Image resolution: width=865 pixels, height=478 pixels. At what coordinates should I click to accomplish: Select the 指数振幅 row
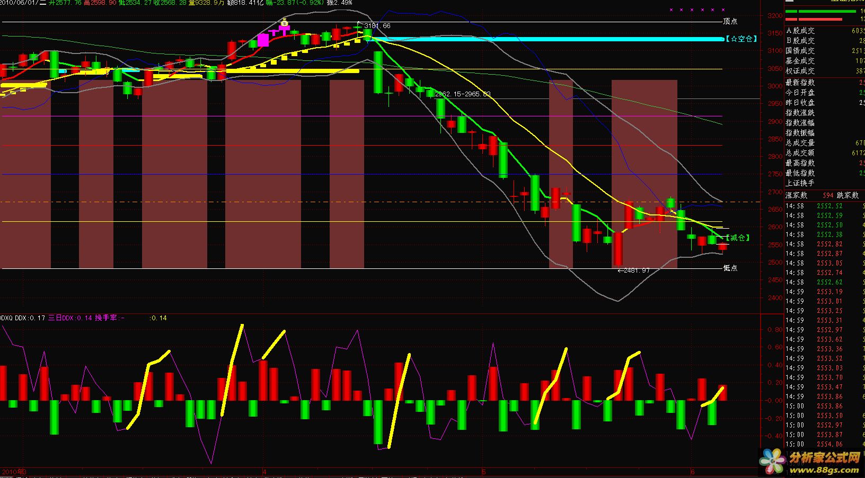[825, 133]
